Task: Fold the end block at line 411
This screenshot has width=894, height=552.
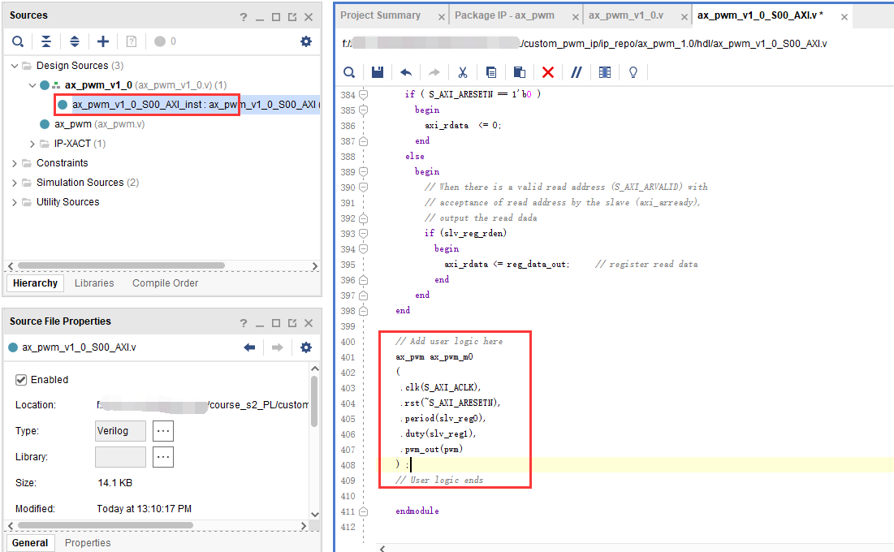Action: point(363,511)
